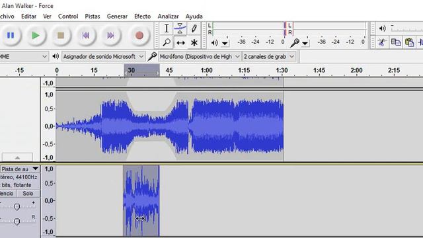The image size is (423, 238).
Task: Click the first track's large waveform
Action: pyautogui.click(x=169, y=126)
